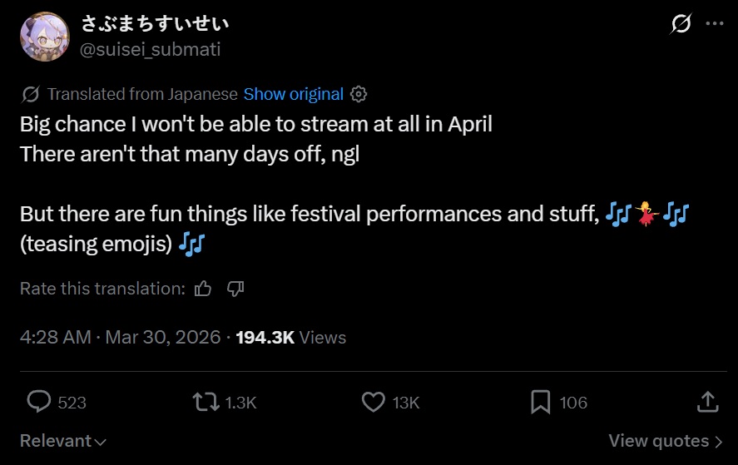Rate translation with thumbs down
The width and height of the screenshot is (738, 465).
click(x=235, y=289)
